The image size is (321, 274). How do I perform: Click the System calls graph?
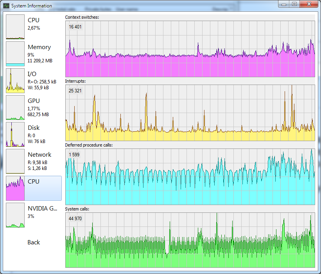pyautogui.click(x=190, y=240)
